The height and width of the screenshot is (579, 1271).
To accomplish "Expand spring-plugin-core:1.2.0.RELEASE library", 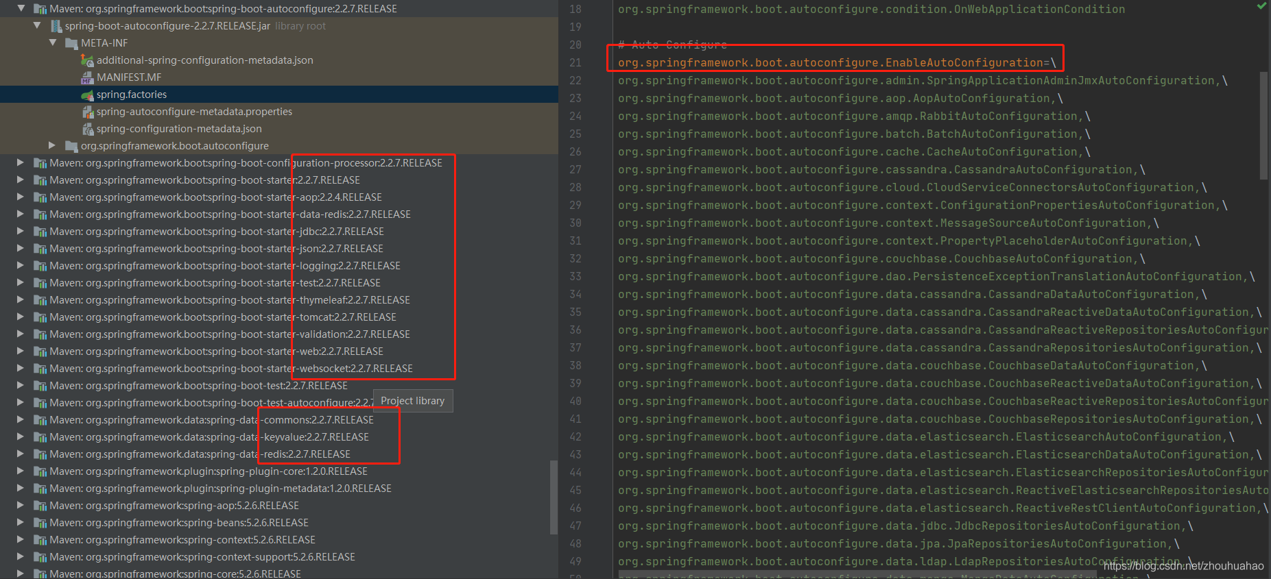I will 21,471.
